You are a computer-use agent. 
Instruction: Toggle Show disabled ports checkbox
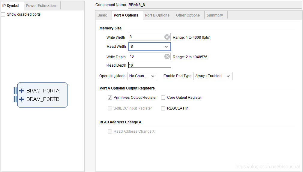tap(3, 14)
